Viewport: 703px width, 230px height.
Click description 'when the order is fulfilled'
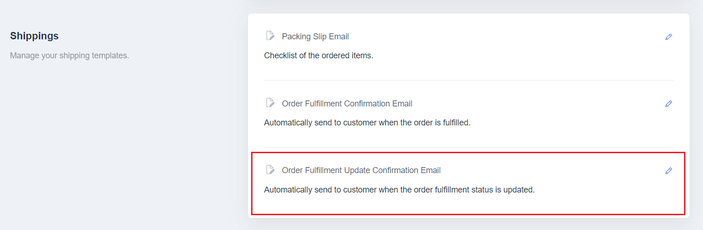pyautogui.click(x=367, y=123)
